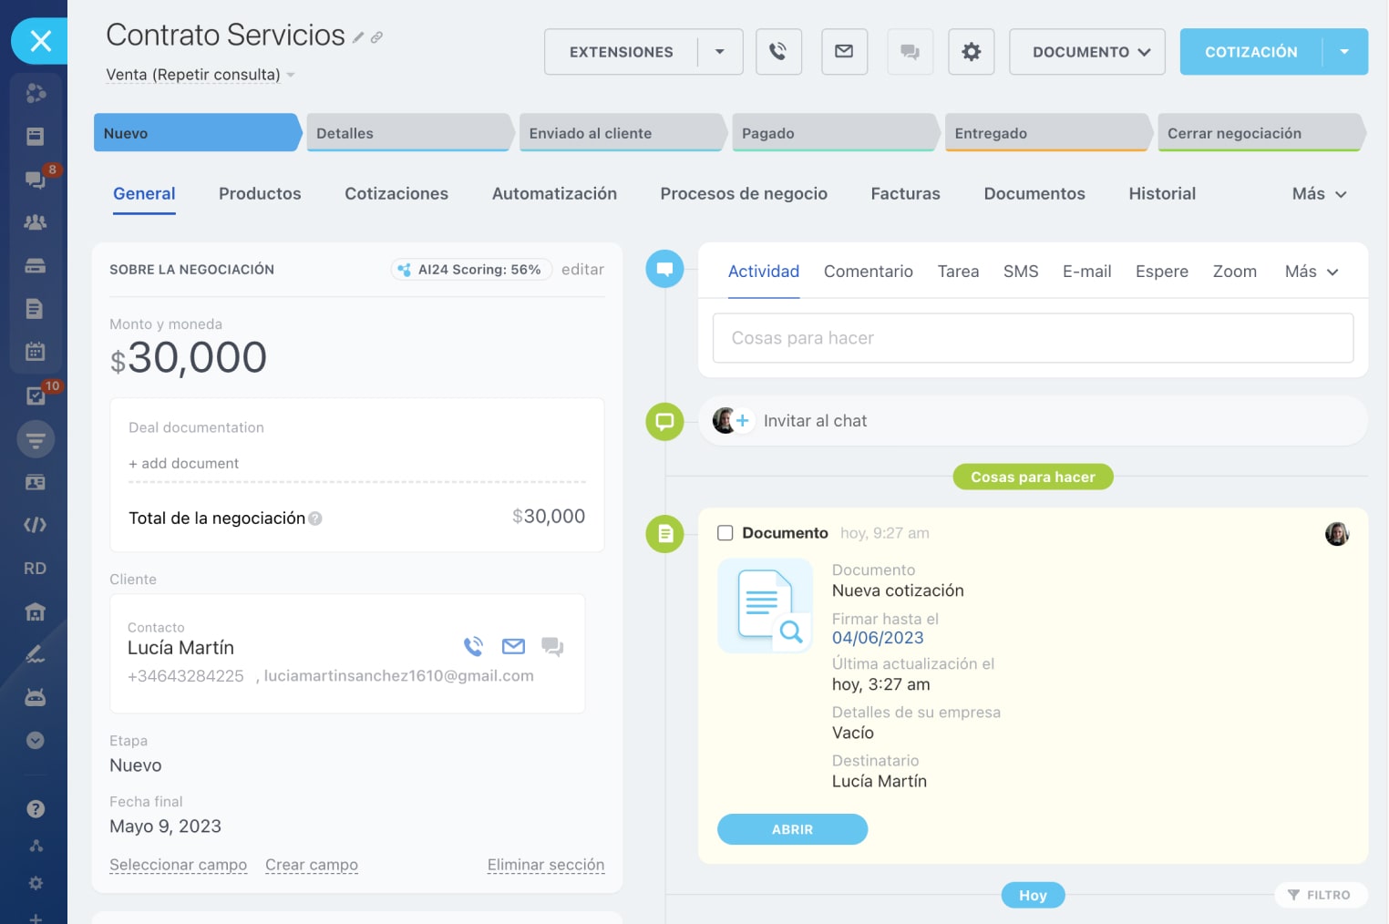Screen dimensions: 1389x924
Task: Click help question mark in sidebar
Action: 35,809
